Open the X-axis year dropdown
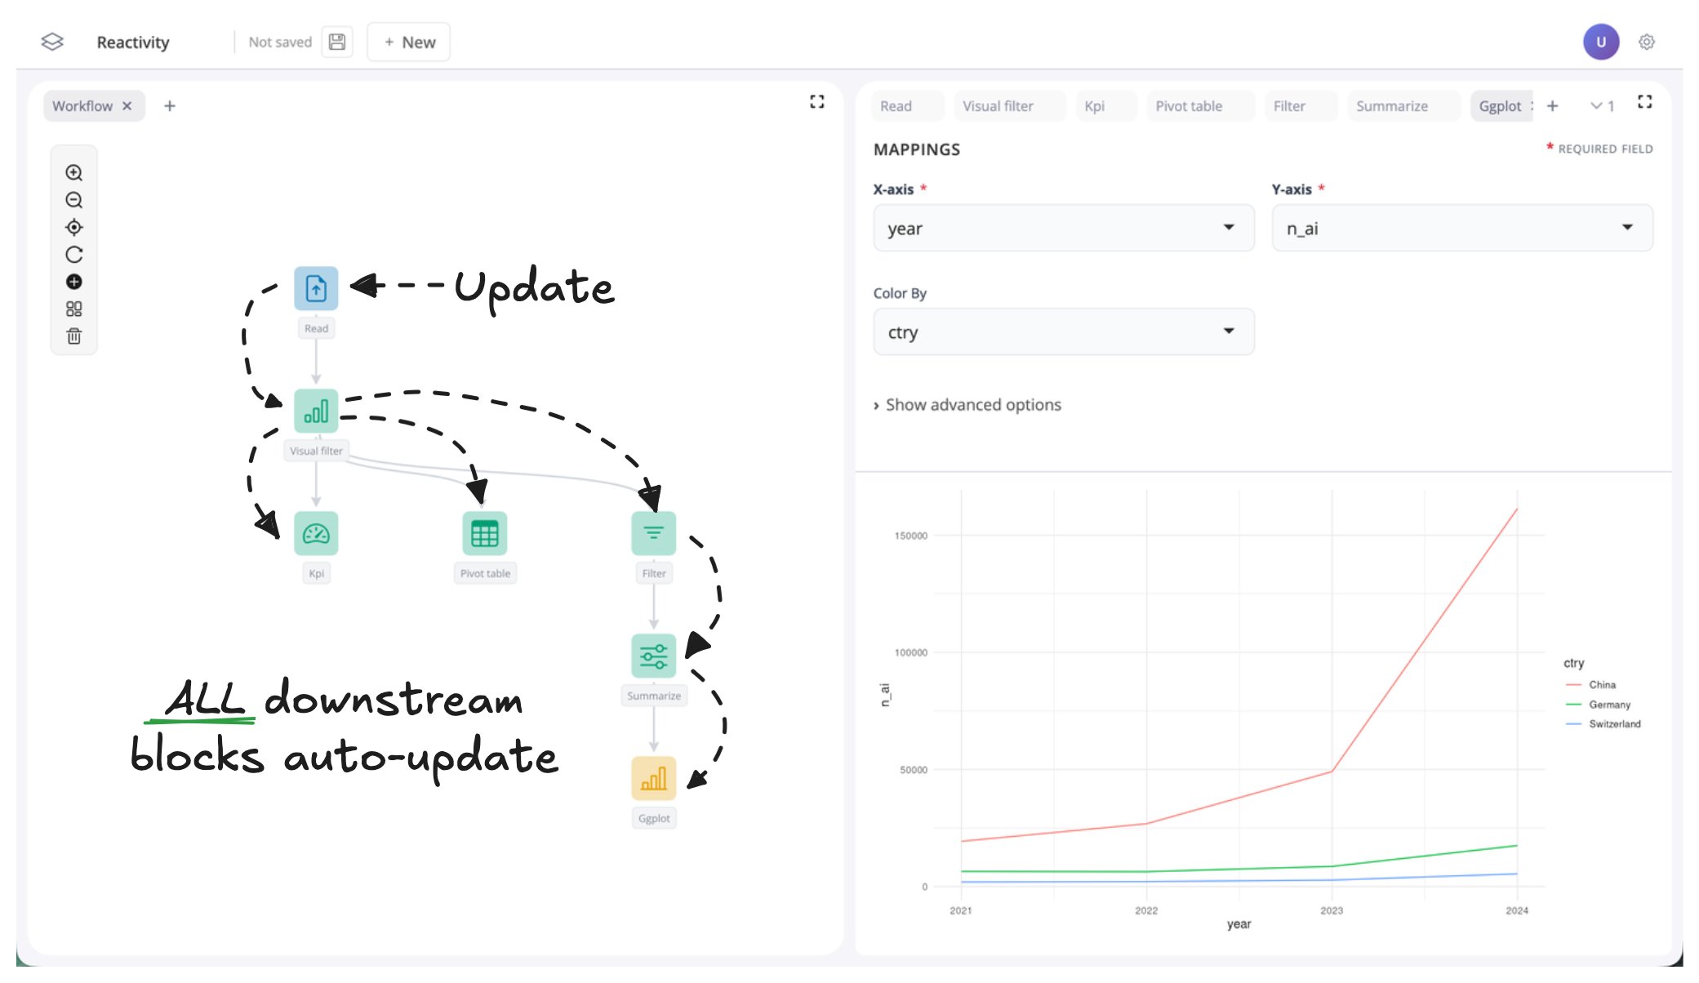 coord(1063,229)
